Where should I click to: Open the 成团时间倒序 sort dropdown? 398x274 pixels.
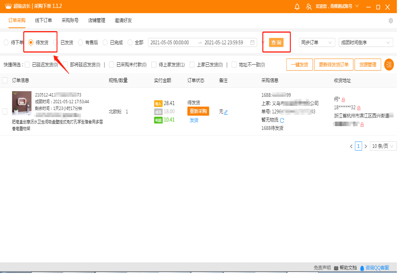[366, 42]
